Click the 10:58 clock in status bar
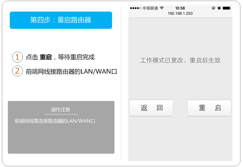The width and height of the screenshot is (243, 167). [180, 8]
